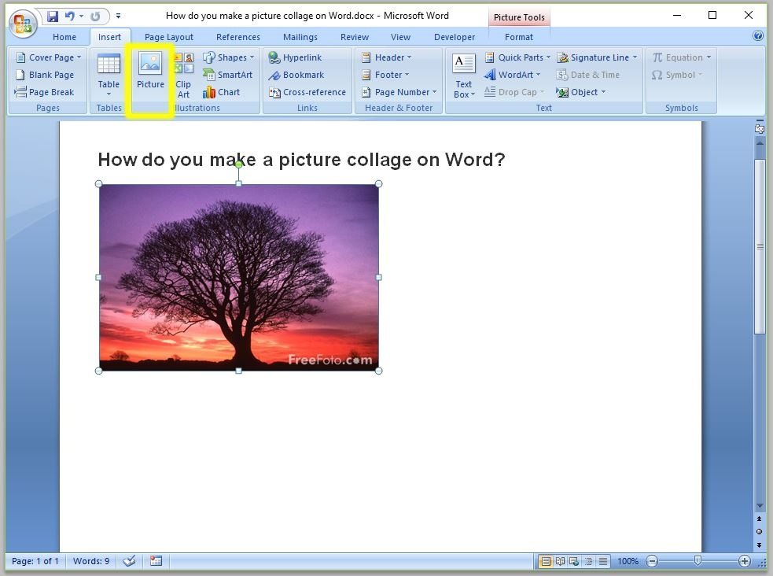Switch to the Home tab
The height and width of the screenshot is (576, 773).
pos(64,37)
